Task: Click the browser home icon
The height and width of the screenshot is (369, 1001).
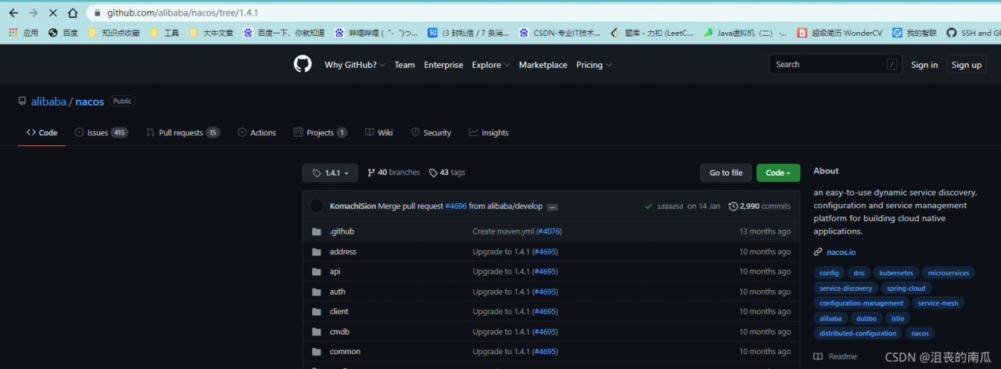Action: click(x=73, y=13)
